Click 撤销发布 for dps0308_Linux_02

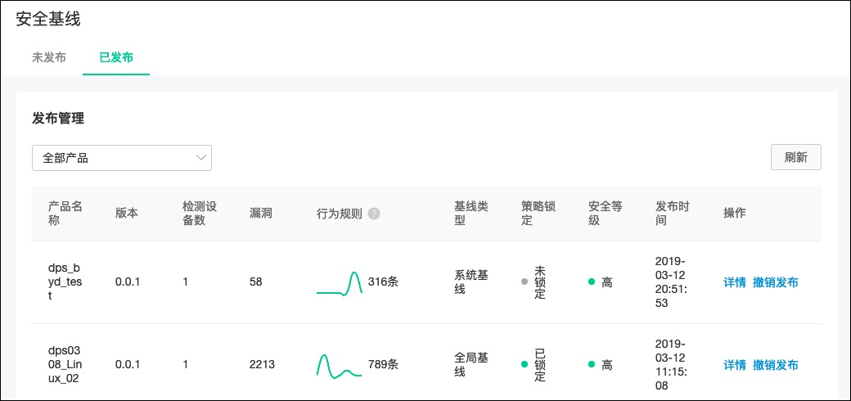coord(776,365)
